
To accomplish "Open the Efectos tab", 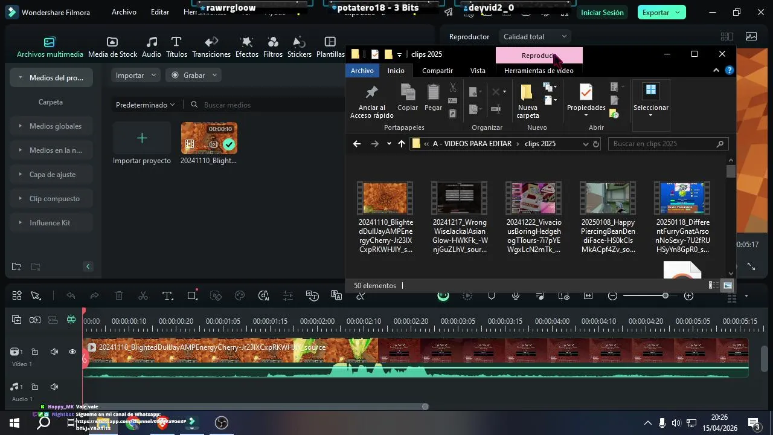I will [x=246, y=48].
